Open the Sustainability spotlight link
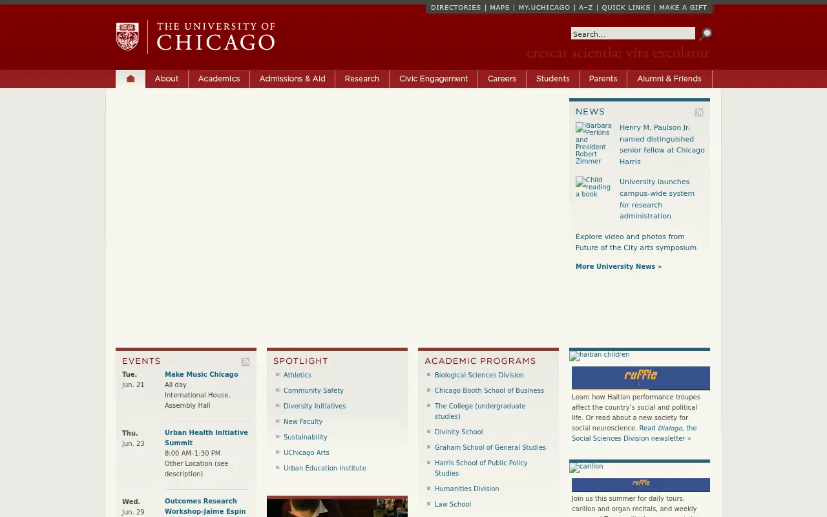 click(306, 438)
